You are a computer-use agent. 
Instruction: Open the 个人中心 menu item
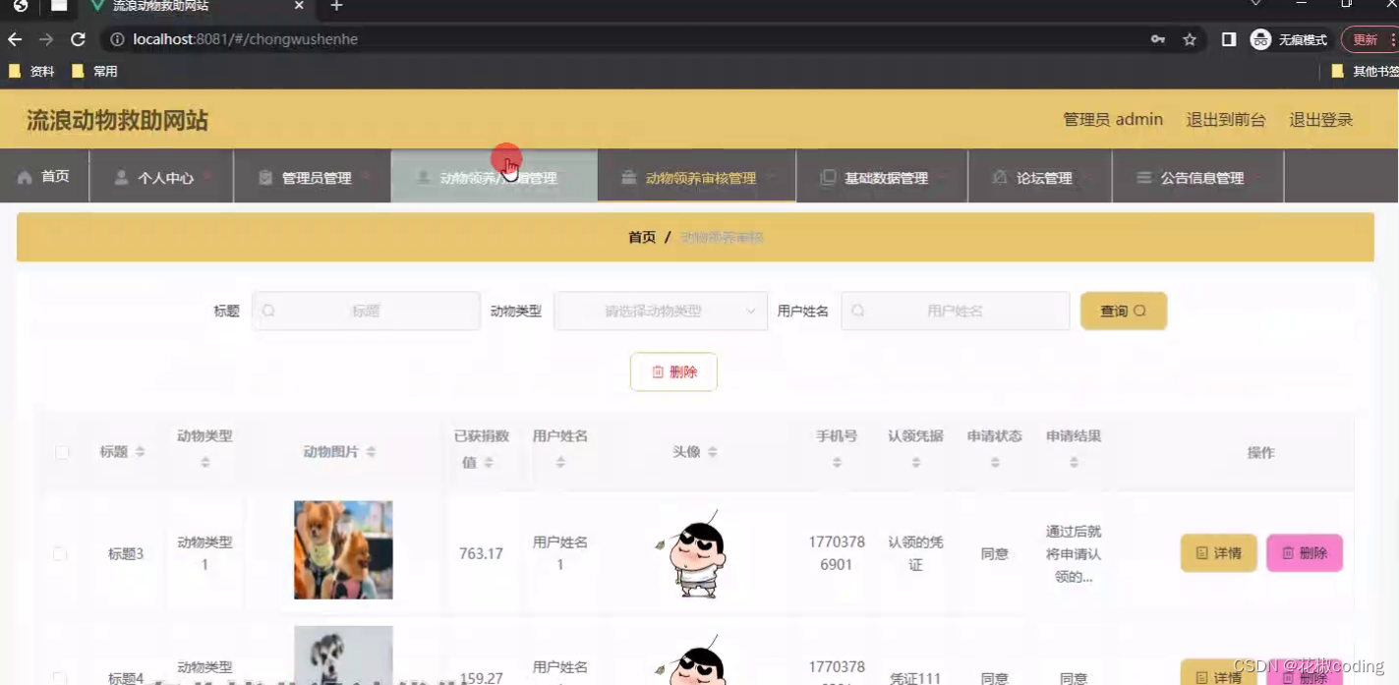coord(167,178)
